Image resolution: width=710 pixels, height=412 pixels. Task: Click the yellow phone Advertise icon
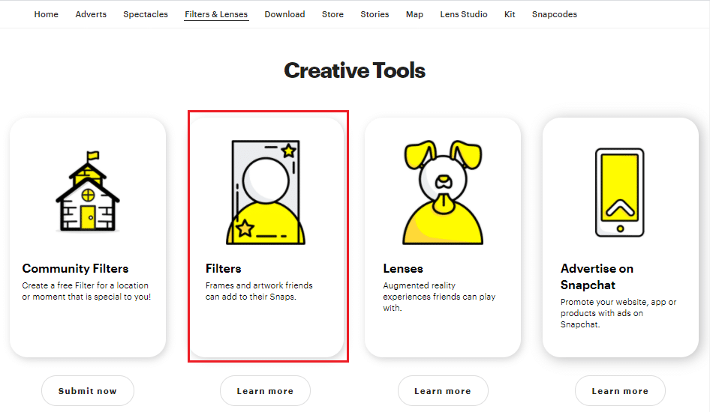[x=619, y=193]
